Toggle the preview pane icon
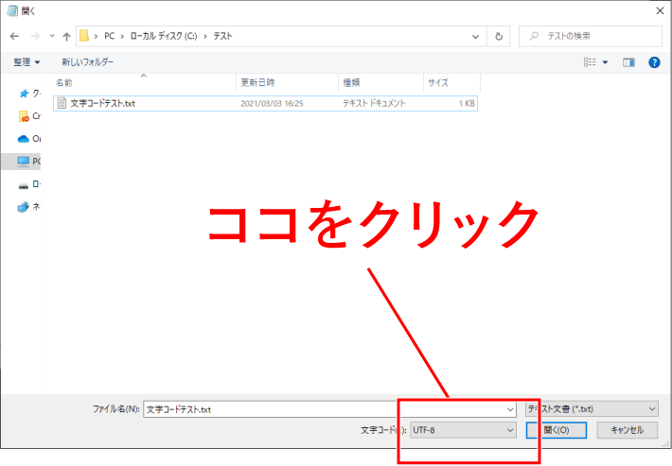The width and height of the screenshot is (672, 466). pos(628,62)
